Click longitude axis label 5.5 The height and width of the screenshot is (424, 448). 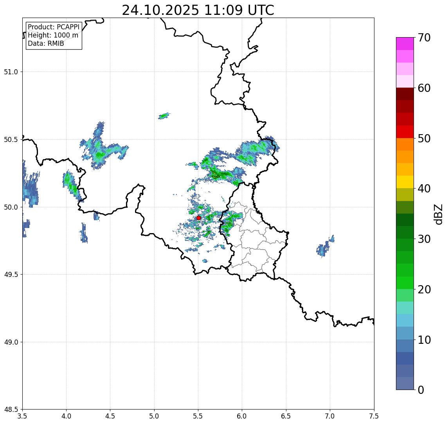click(198, 416)
